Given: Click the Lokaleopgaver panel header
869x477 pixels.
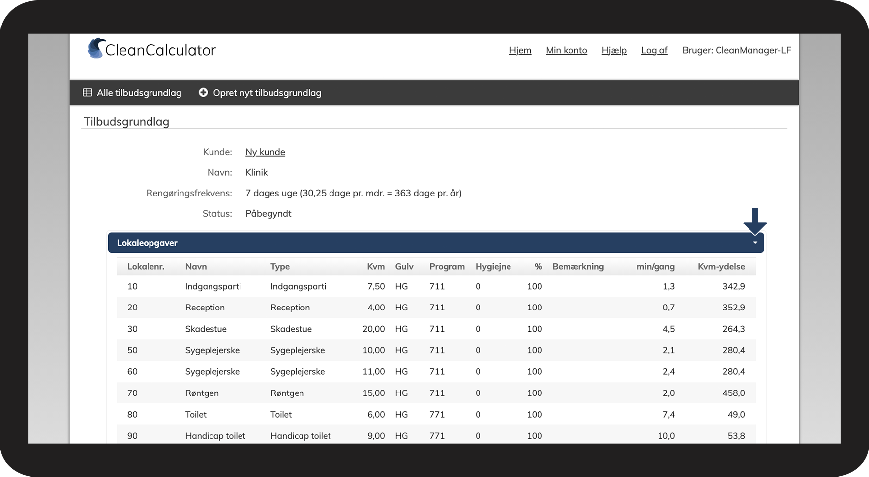Looking at the screenshot, I should pyautogui.click(x=436, y=243).
